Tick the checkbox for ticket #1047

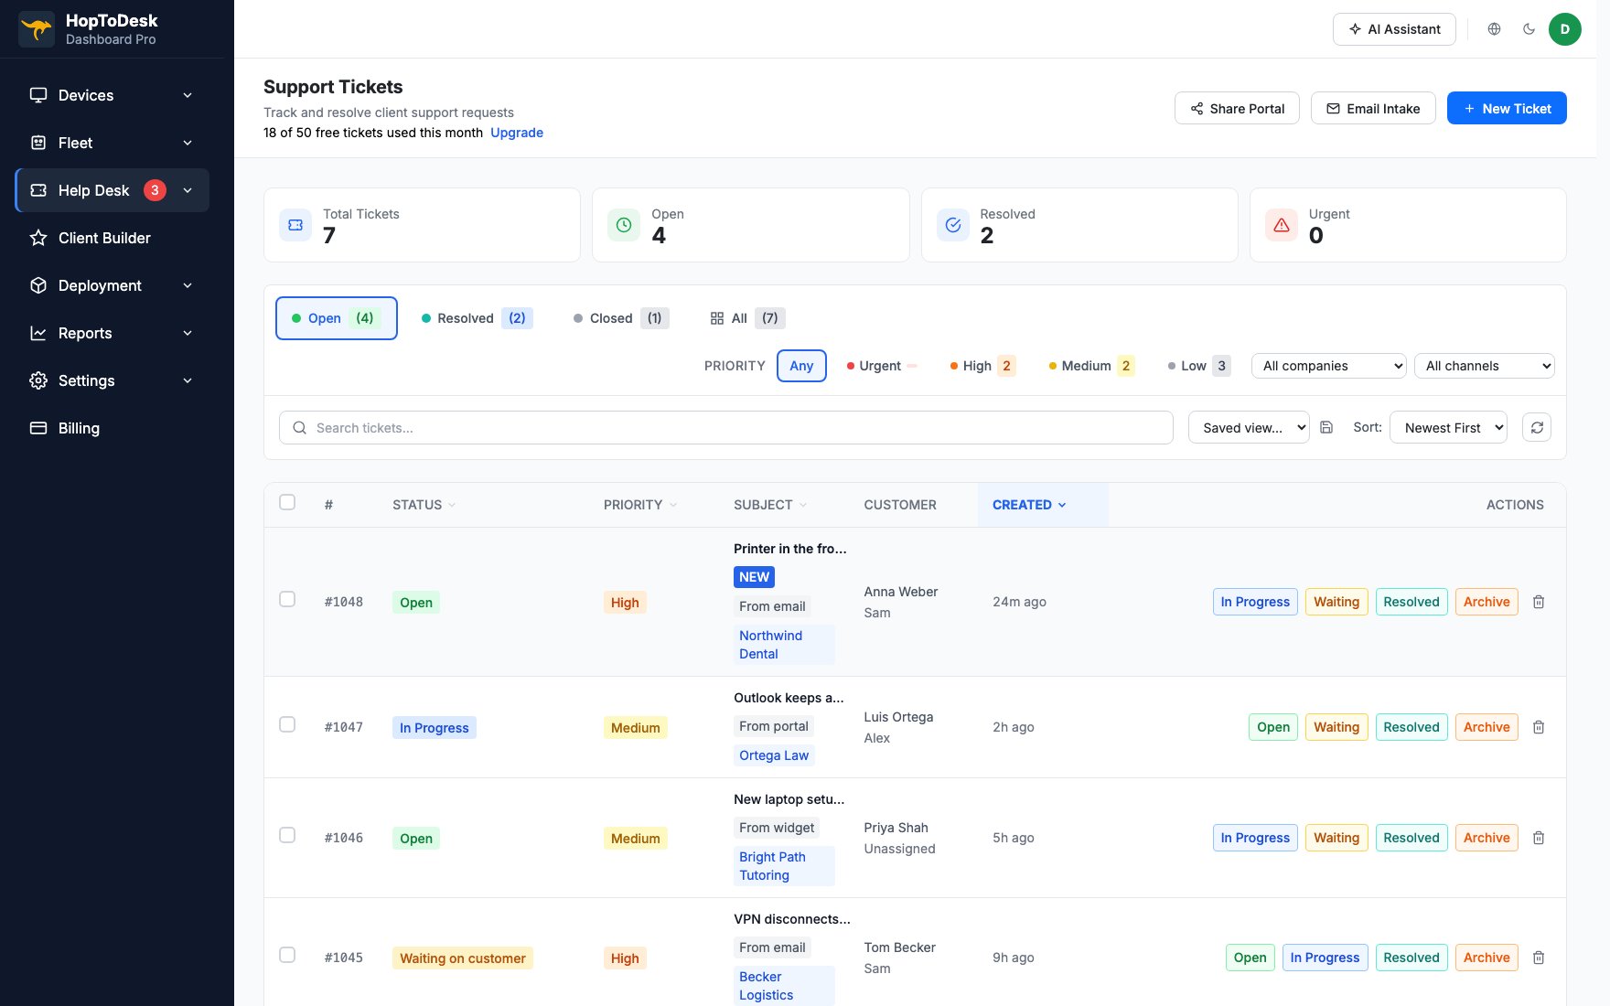287,724
